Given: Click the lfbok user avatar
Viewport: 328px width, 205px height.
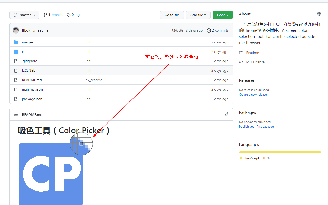Looking at the screenshot, I should (x=16, y=30).
